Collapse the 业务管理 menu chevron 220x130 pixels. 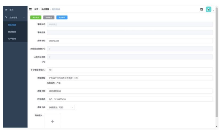24,18
